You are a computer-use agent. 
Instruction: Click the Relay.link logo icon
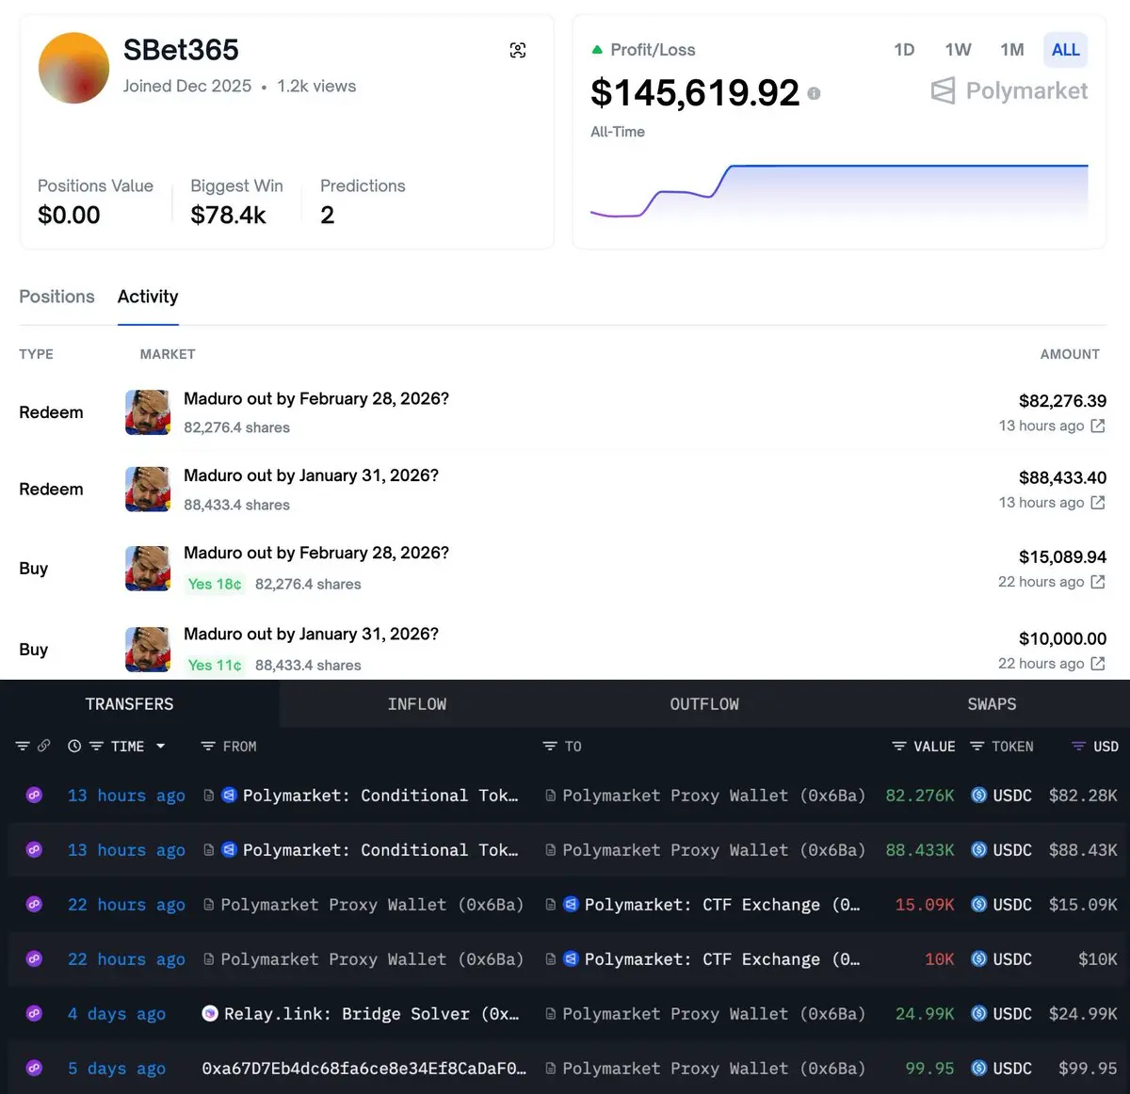pos(211,1014)
